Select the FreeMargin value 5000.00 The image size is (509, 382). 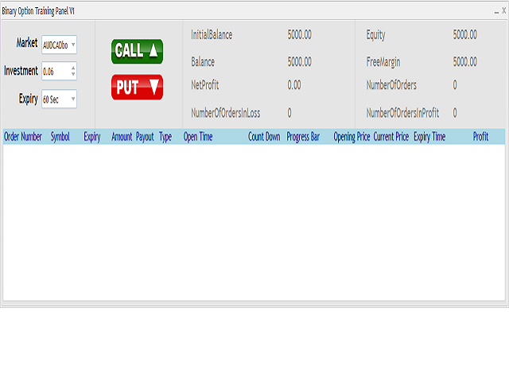[464, 62]
